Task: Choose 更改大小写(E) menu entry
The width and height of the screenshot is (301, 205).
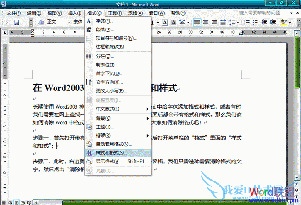Action: pos(118,91)
